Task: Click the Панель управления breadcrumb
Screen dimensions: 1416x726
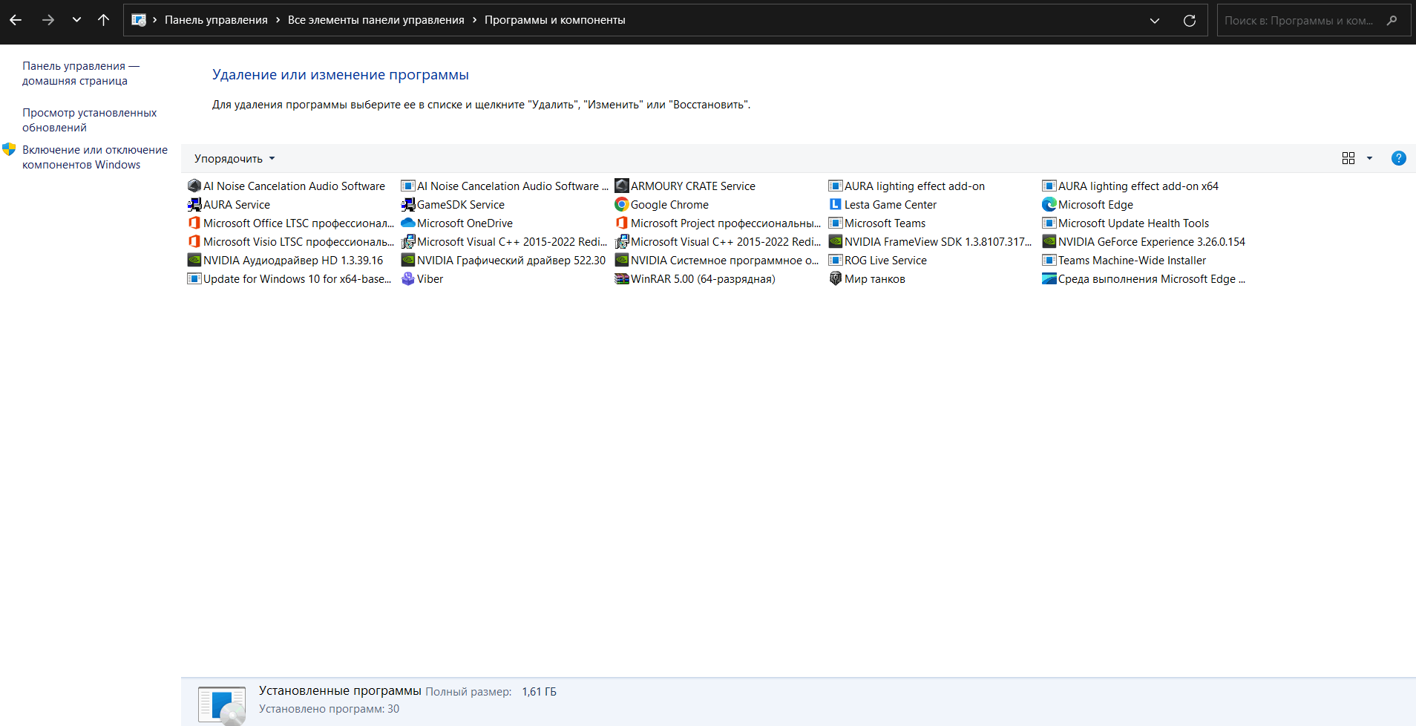Action: pyautogui.click(x=216, y=20)
